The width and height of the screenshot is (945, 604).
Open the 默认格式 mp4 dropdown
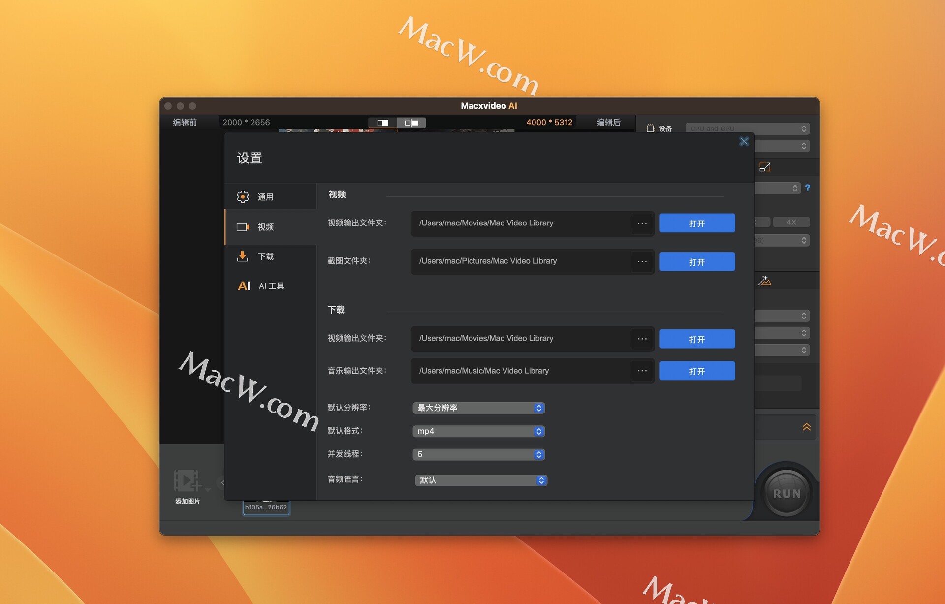tap(478, 431)
